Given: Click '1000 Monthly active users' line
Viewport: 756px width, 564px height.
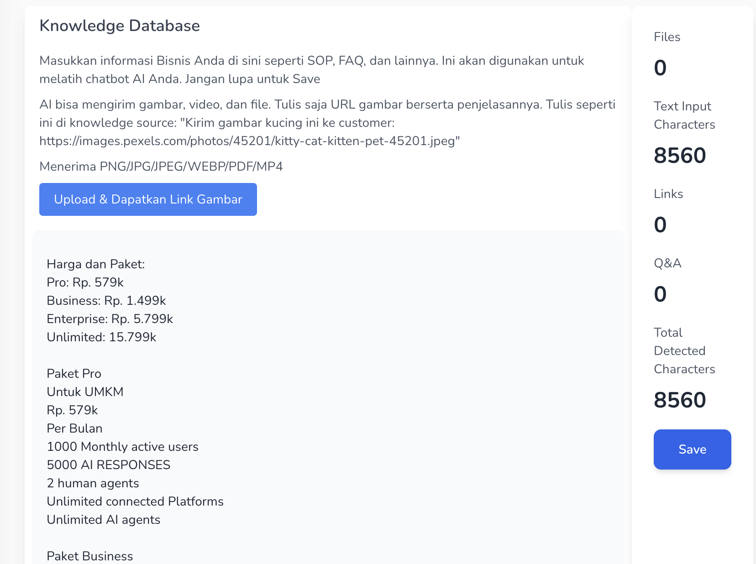Looking at the screenshot, I should point(122,447).
